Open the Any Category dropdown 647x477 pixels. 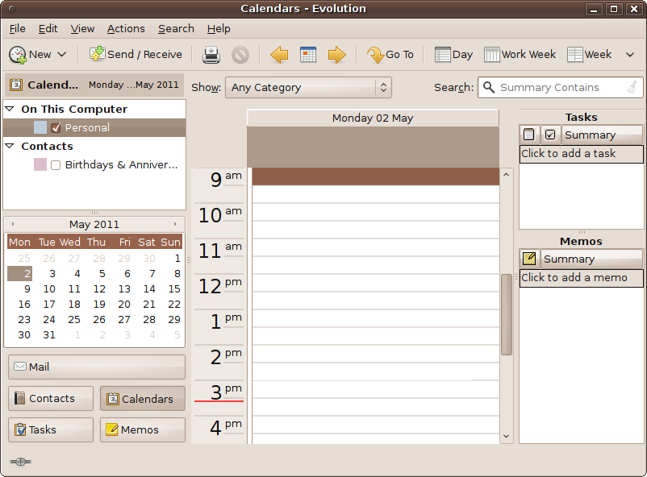point(308,87)
